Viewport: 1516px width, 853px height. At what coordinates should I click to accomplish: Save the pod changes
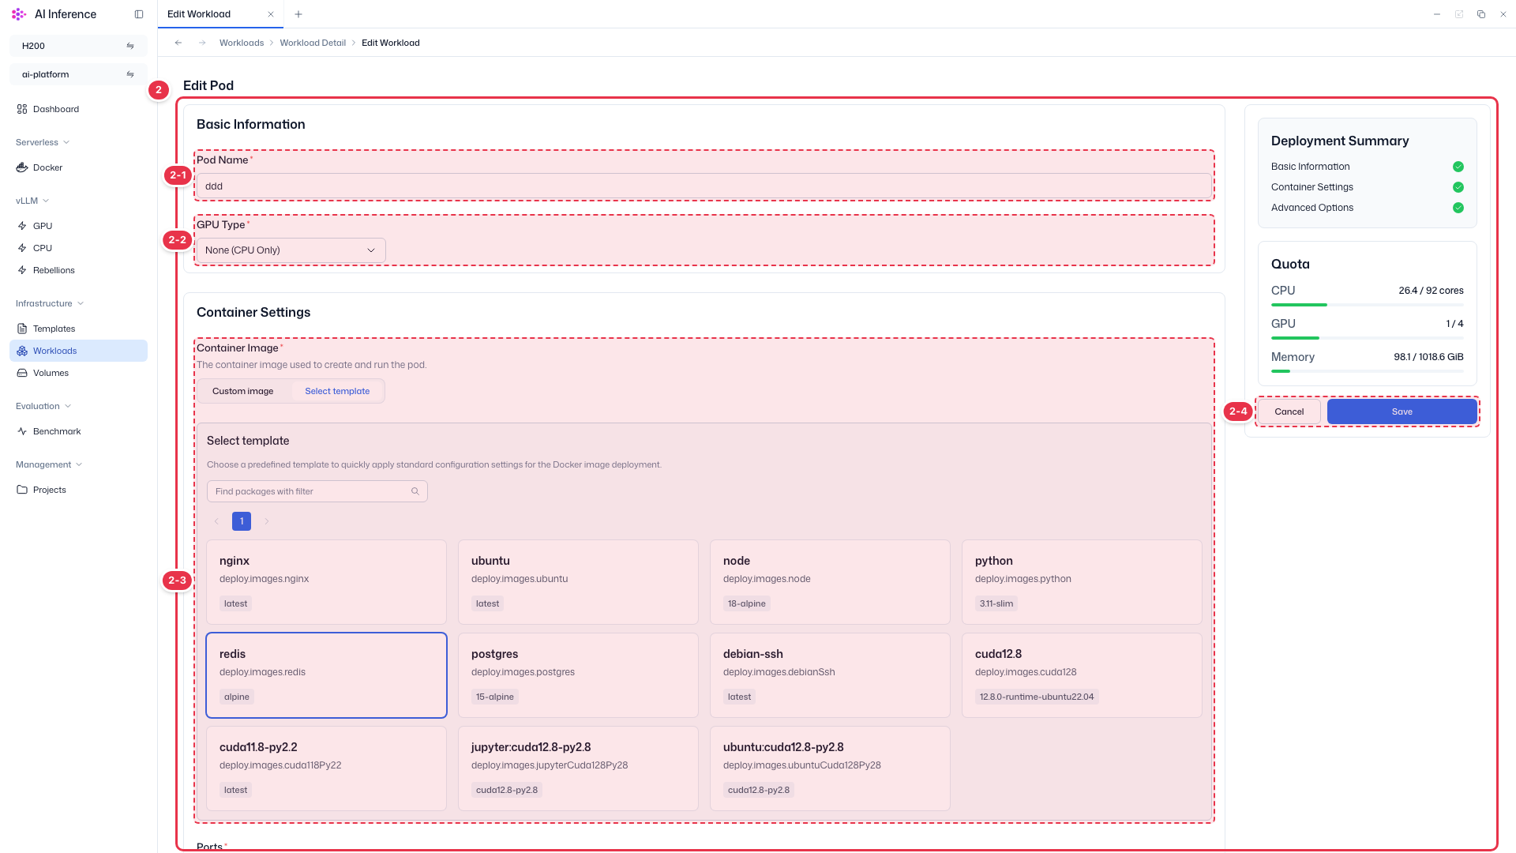[x=1402, y=411]
